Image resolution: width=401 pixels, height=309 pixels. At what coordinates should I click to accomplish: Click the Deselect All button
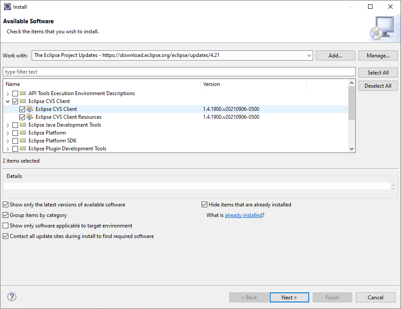[378, 86]
